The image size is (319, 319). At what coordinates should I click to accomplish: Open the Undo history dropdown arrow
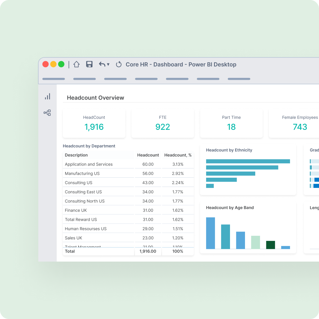coord(108,64)
